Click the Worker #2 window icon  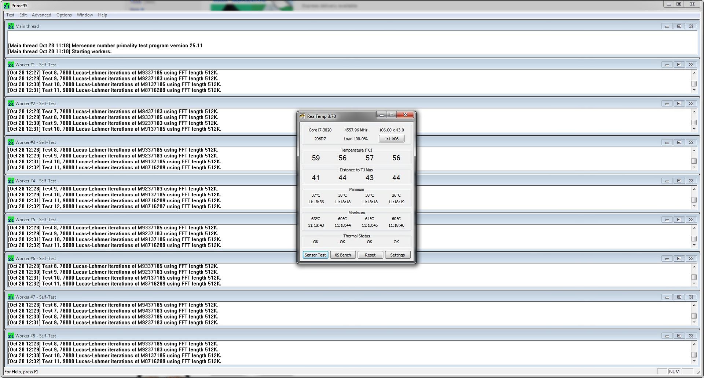pos(11,103)
